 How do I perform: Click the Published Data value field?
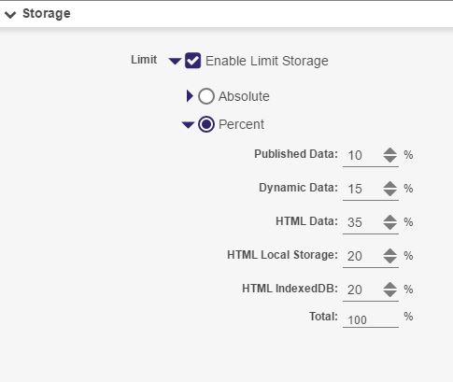362,155
